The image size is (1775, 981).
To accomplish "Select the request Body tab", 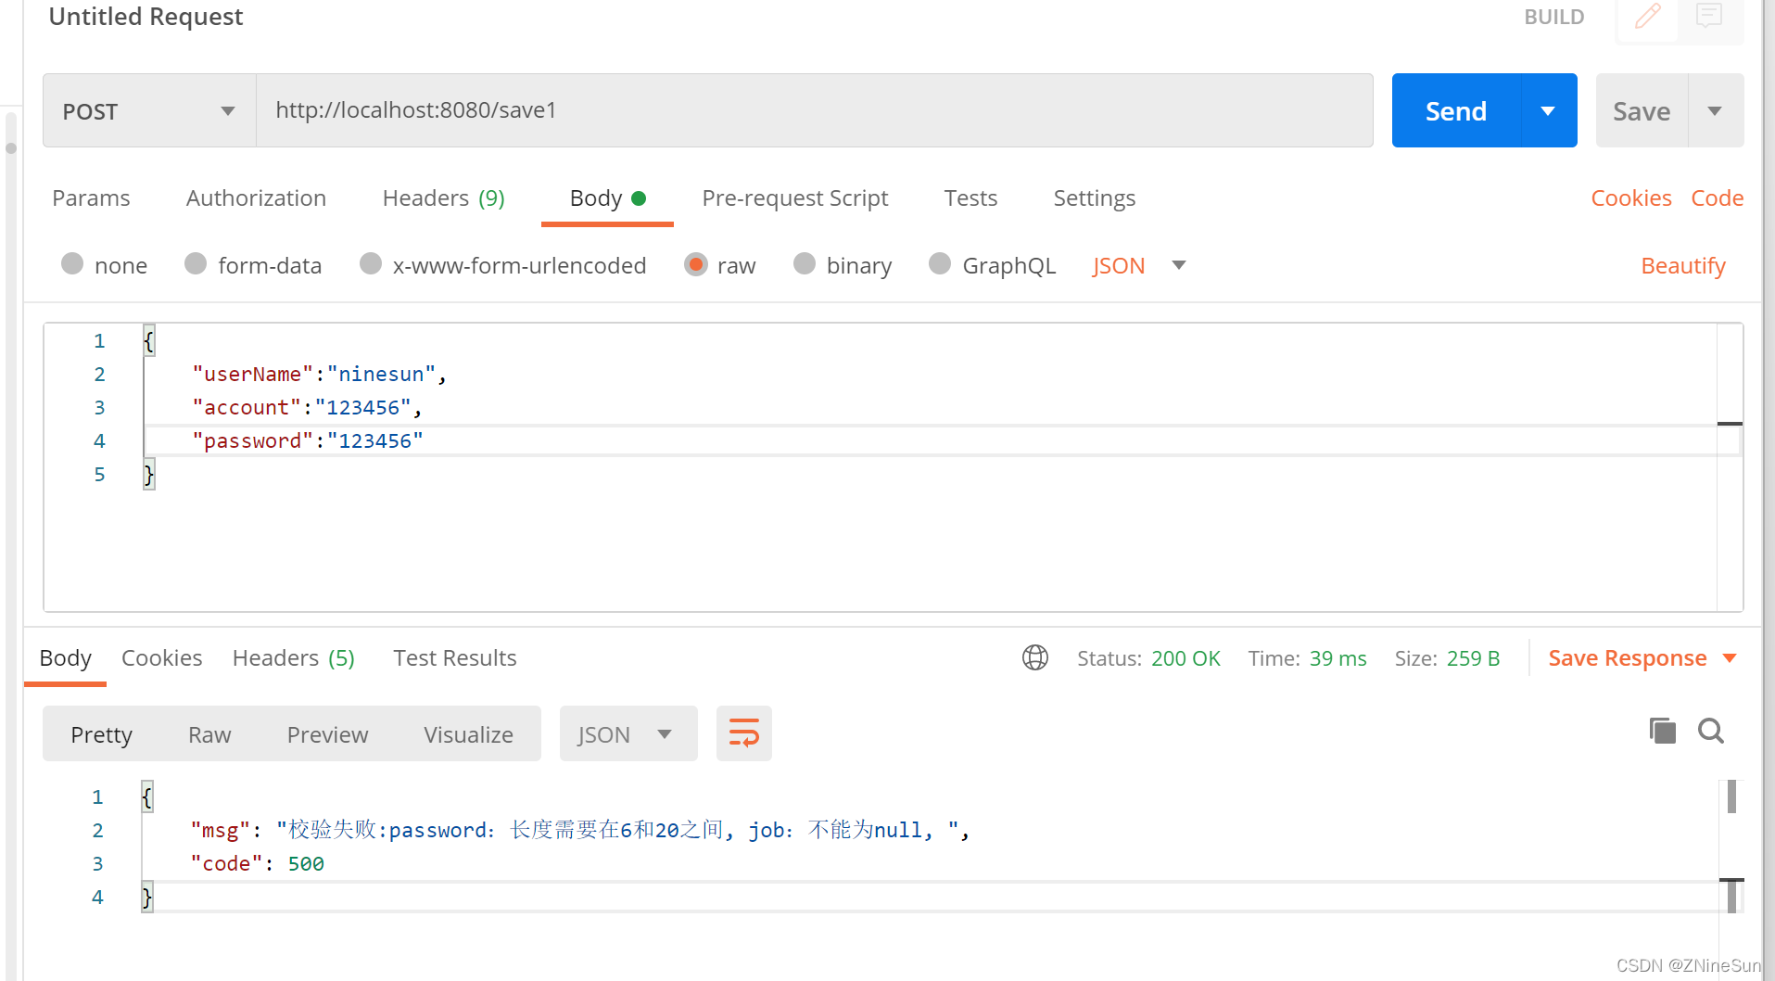I will tap(607, 198).
